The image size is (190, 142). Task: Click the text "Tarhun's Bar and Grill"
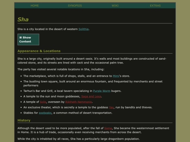point(38,91)
